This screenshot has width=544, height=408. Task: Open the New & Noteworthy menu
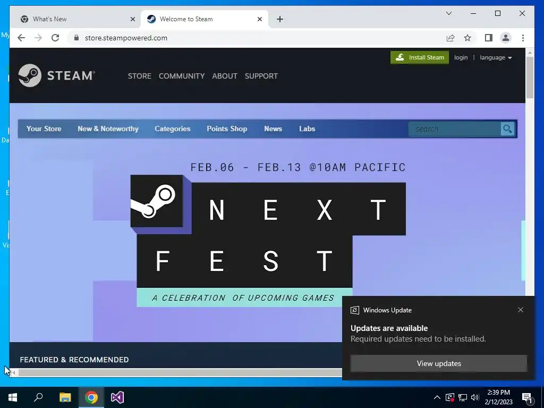coord(108,129)
